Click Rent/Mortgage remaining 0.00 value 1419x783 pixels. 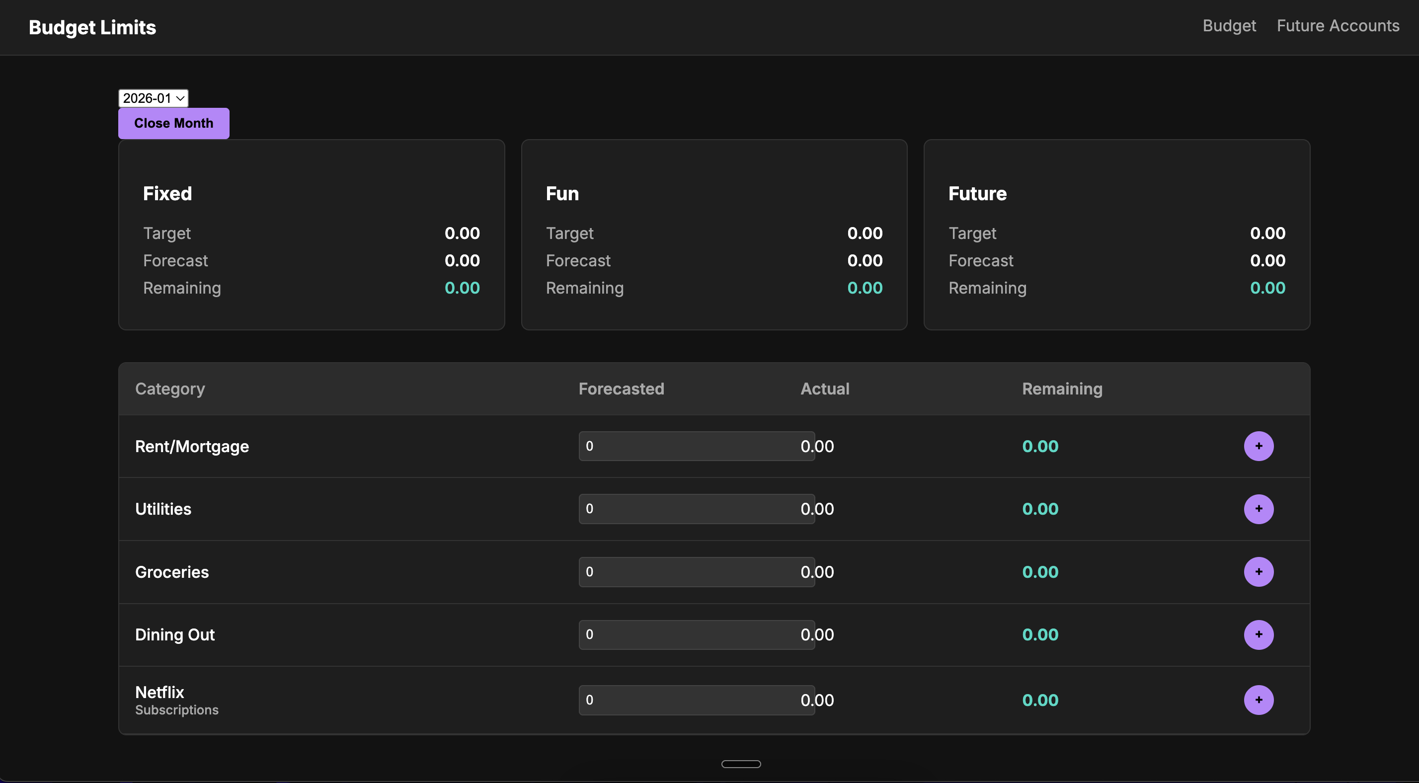point(1039,446)
